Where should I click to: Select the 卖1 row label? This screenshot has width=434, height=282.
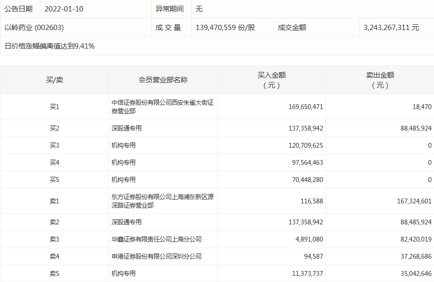[54, 201]
